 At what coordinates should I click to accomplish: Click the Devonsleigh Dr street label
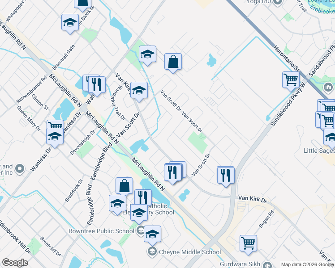tap(82, 142)
